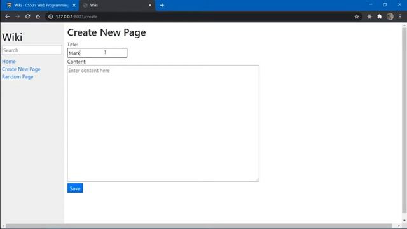Click the Title input containing Mark
Image resolution: width=407 pixels, height=229 pixels.
pos(97,53)
